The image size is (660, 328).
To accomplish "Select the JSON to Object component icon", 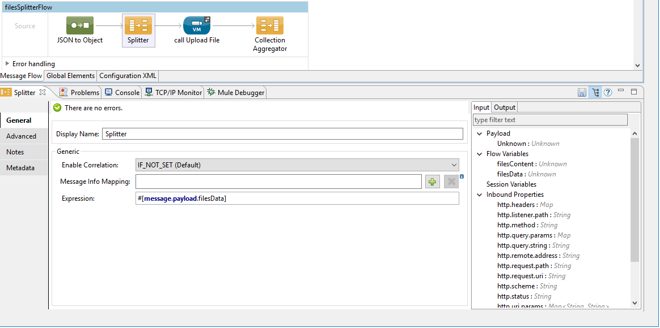I will coord(79,25).
